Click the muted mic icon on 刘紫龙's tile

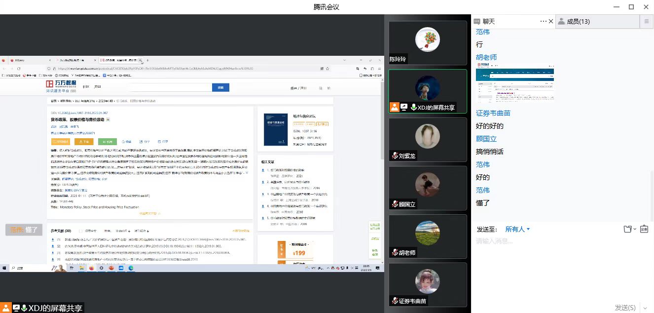[x=395, y=156]
